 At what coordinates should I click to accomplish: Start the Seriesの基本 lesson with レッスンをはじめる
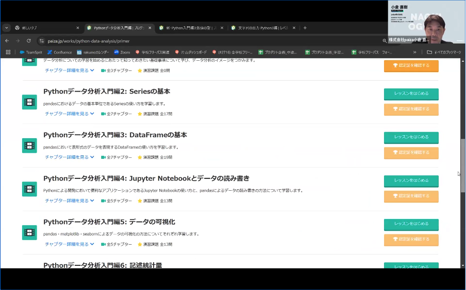411,94
